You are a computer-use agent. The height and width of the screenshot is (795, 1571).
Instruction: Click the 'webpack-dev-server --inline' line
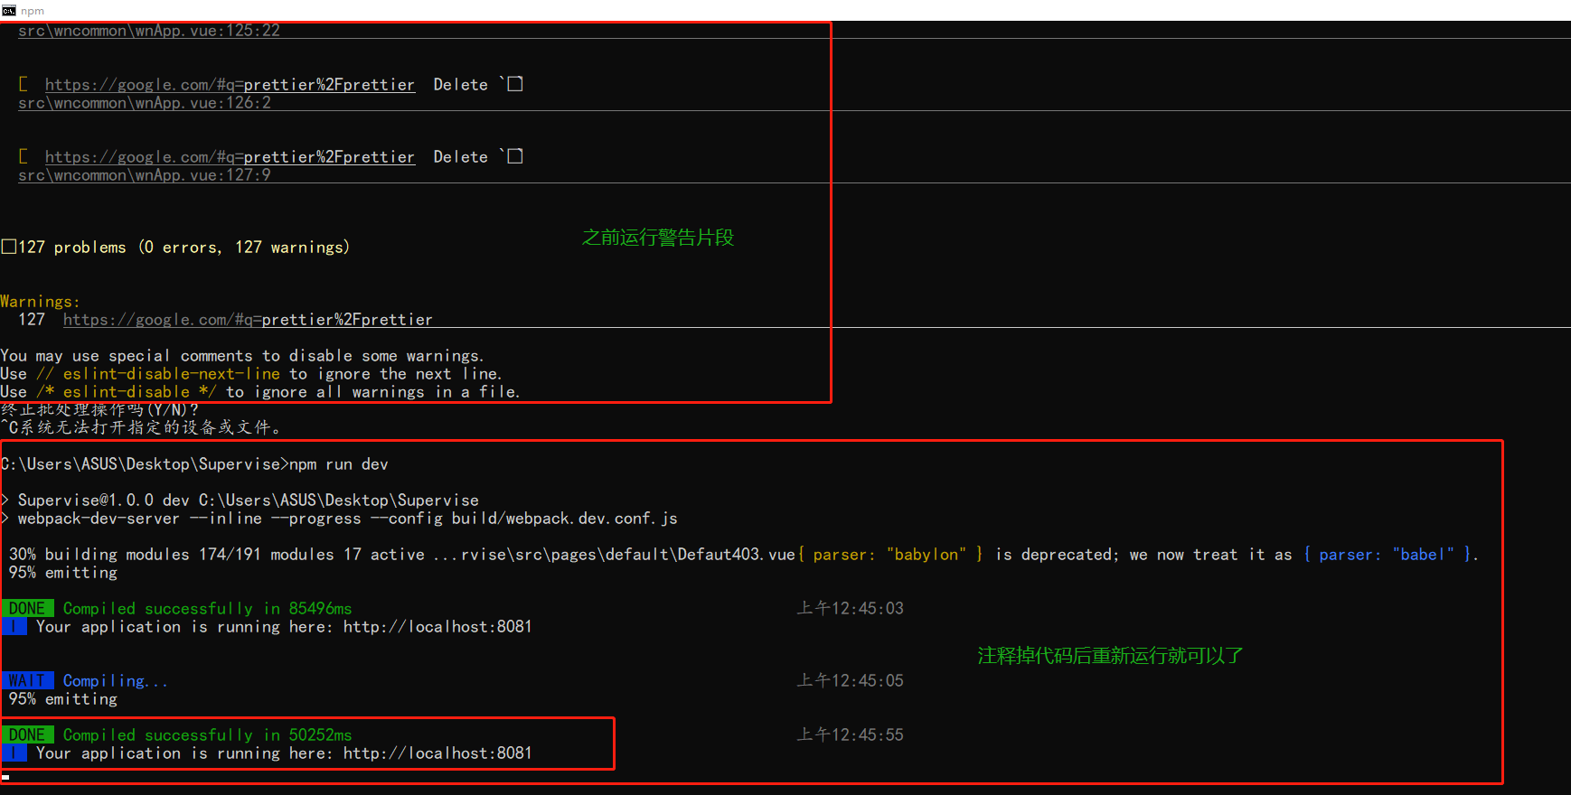(x=339, y=519)
